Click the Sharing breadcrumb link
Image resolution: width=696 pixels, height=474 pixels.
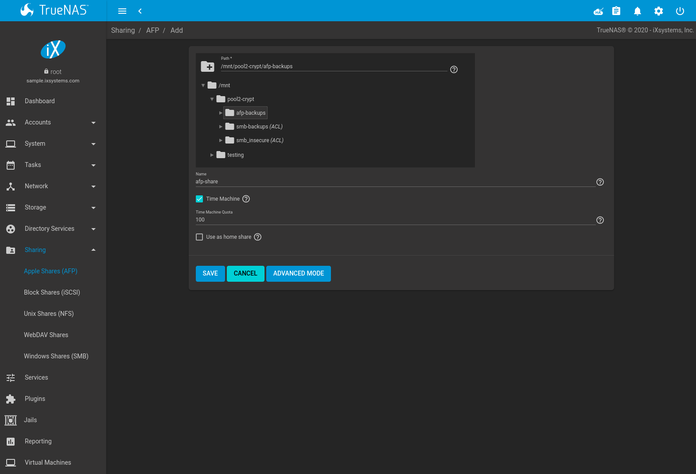coord(123,30)
